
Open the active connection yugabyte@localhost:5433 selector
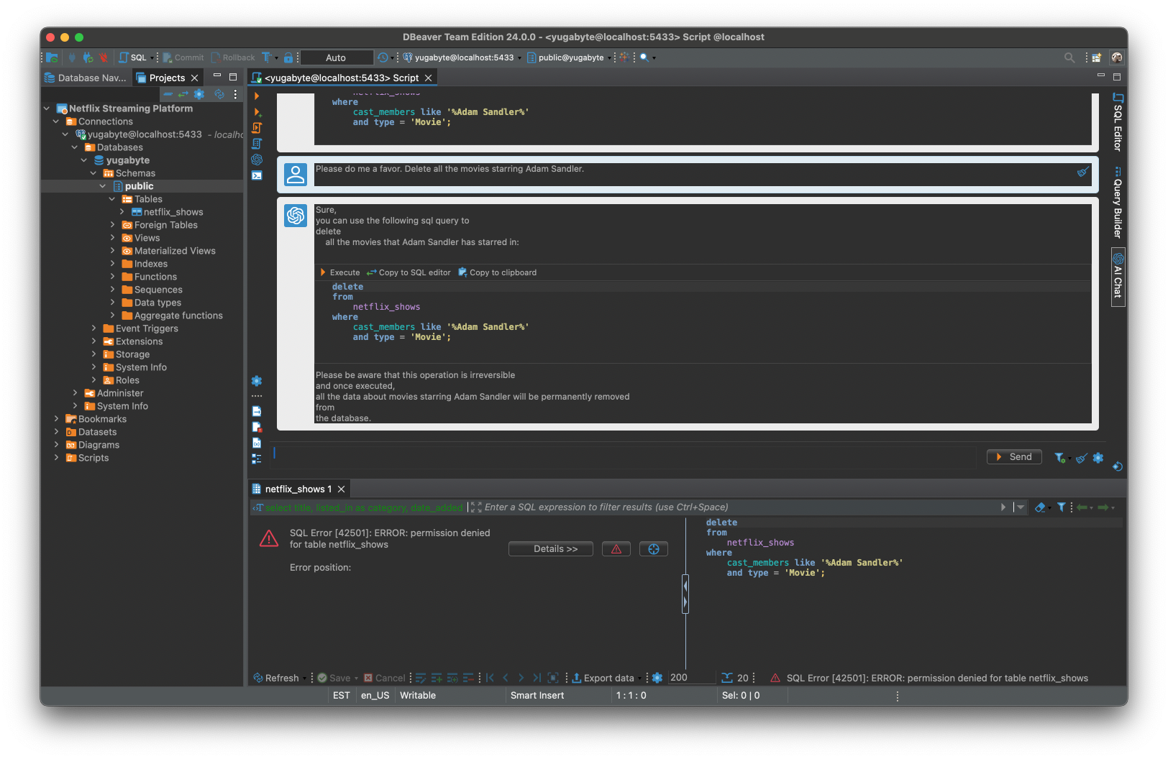point(462,57)
